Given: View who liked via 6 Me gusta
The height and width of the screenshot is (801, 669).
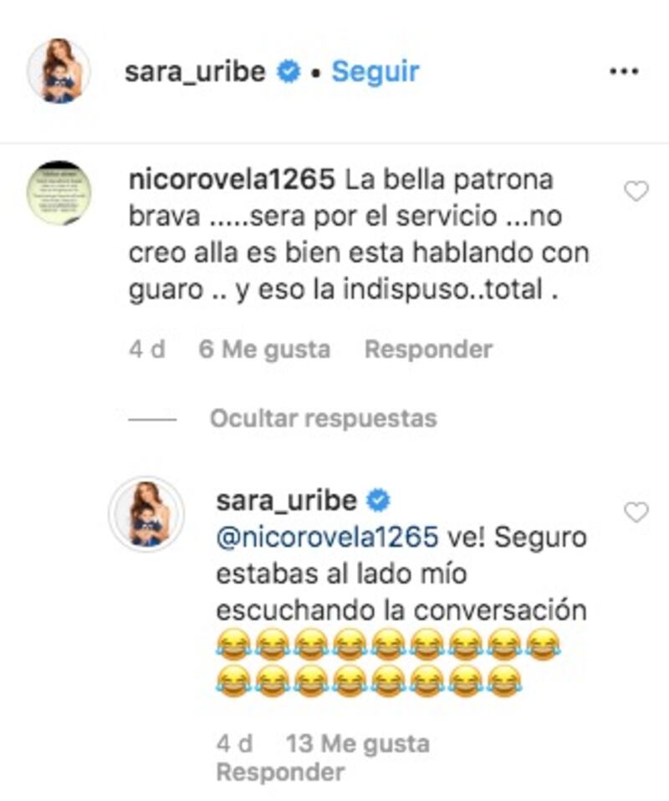Looking at the screenshot, I should (264, 349).
